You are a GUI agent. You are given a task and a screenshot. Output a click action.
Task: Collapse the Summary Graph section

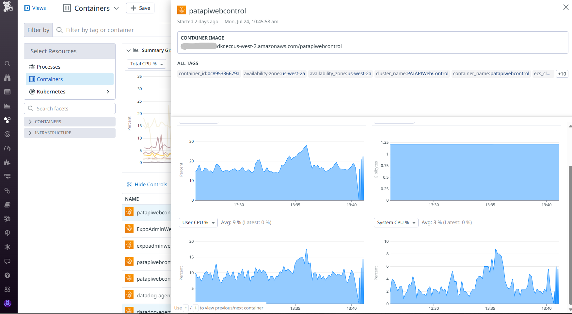coord(129,50)
